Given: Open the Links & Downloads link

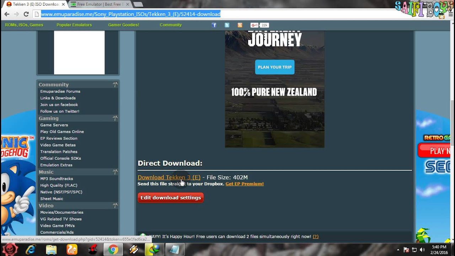Looking at the screenshot, I should coord(58,98).
